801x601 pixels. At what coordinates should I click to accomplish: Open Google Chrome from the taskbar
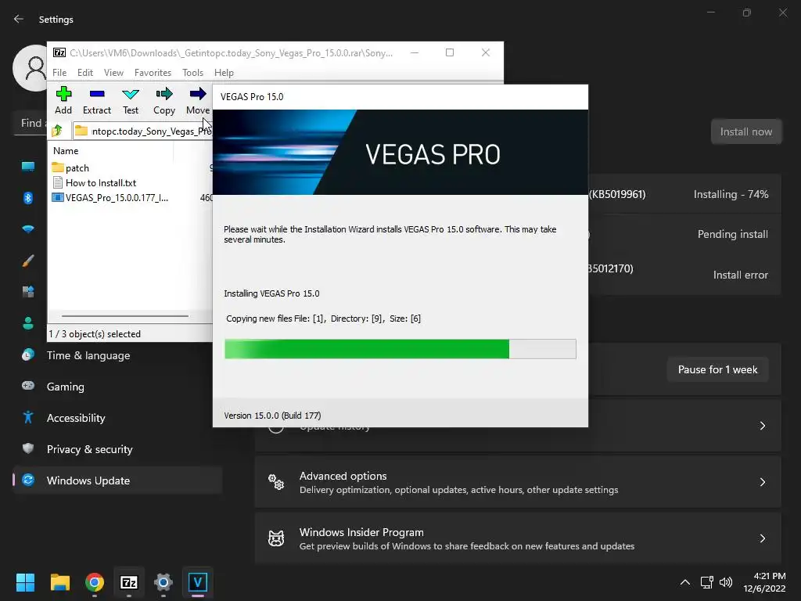(x=95, y=581)
